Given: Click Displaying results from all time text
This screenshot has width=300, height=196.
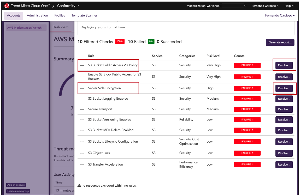Looking at the screenshot, I should tap(103, 27).
